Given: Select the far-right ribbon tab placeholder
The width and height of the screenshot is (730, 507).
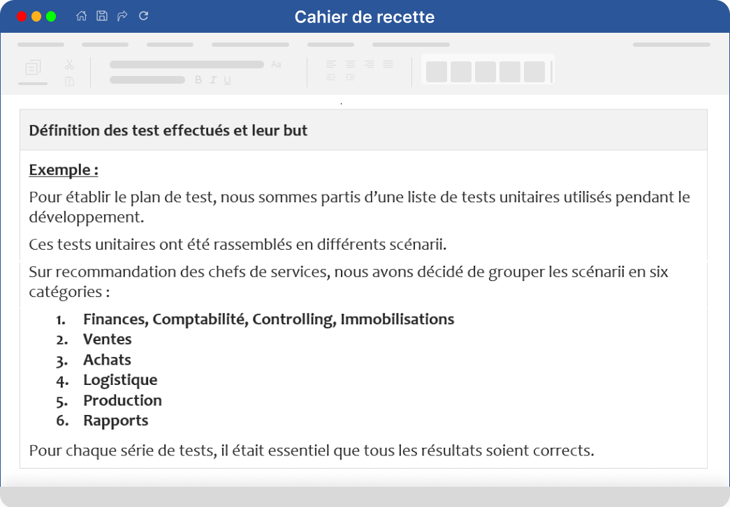Looking at the screenshot, I should pos(671,45).
